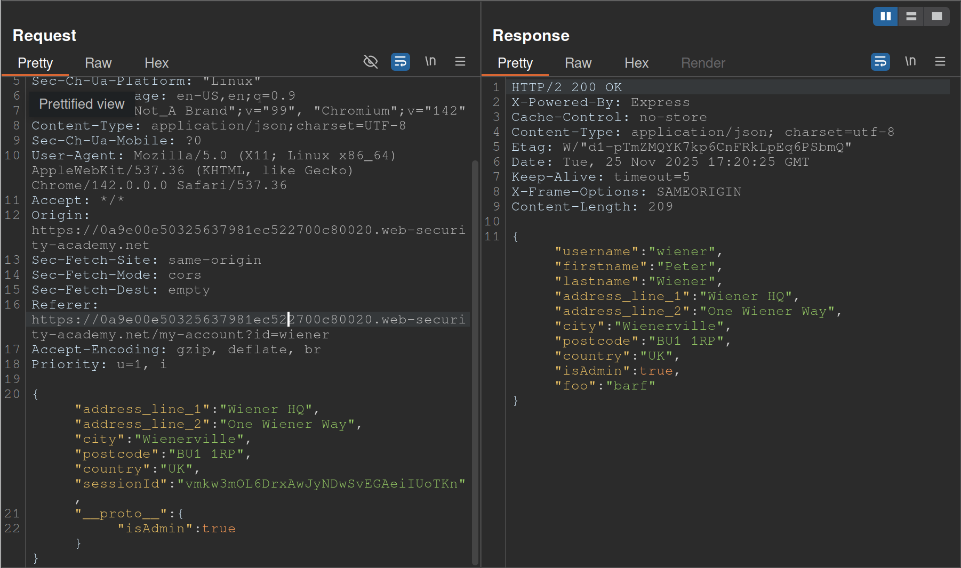The width and height of the screenshot is (961, 568).
Task: Open Response panel hamburger options menu
Action: click(940, 62)
